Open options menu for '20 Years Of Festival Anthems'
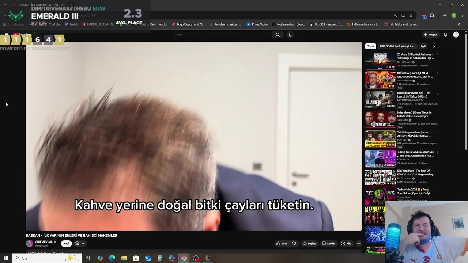The width and height of the screenshot is (468, 263). click(x=437, y=55)
